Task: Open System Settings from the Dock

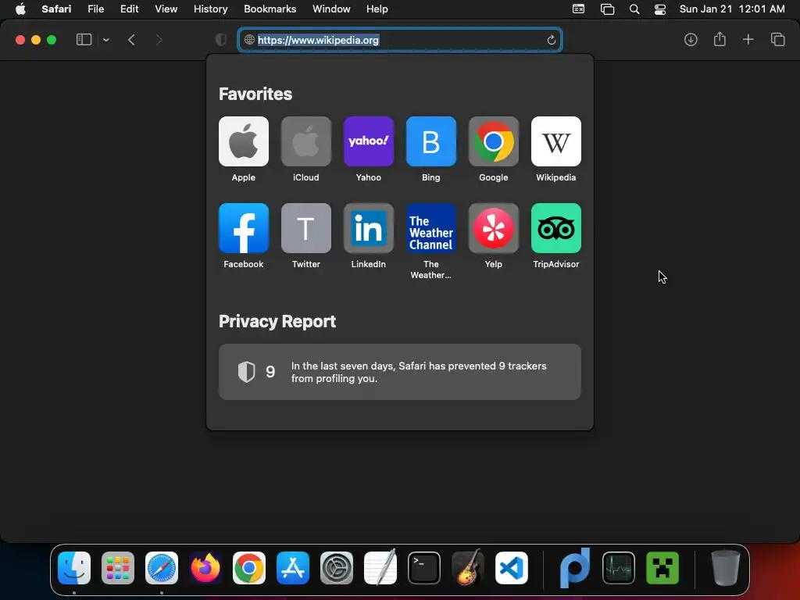Action: coord(336,568)
